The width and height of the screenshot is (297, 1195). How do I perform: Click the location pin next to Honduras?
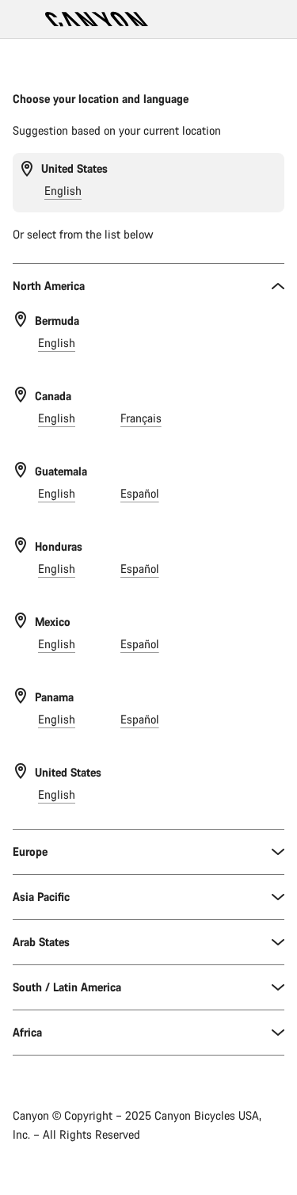(x=21, y=545)
